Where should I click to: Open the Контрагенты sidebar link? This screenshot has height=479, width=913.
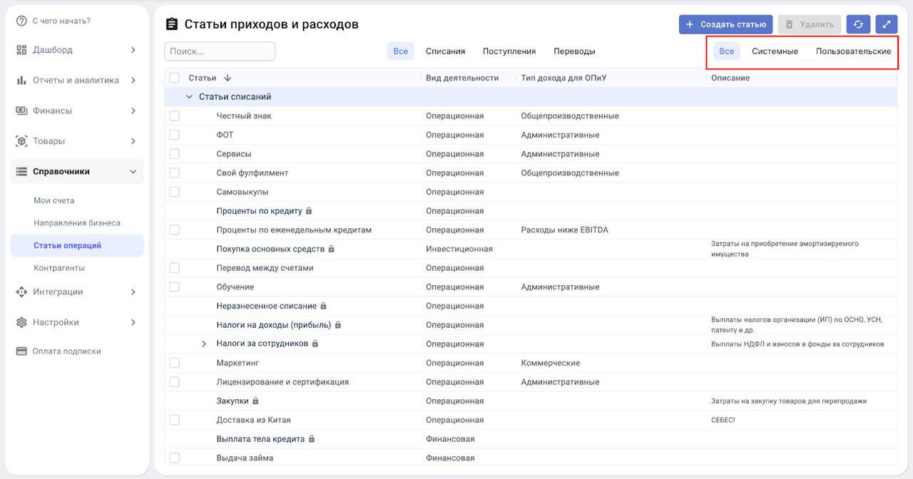[x=59, y=268]
